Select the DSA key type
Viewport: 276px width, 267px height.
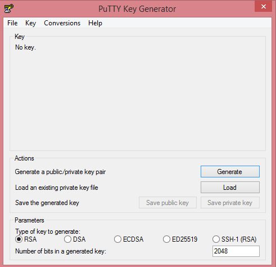(75, 239)
